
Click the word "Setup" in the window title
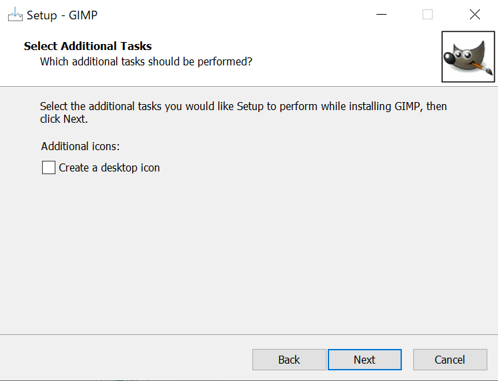point(41,15)
